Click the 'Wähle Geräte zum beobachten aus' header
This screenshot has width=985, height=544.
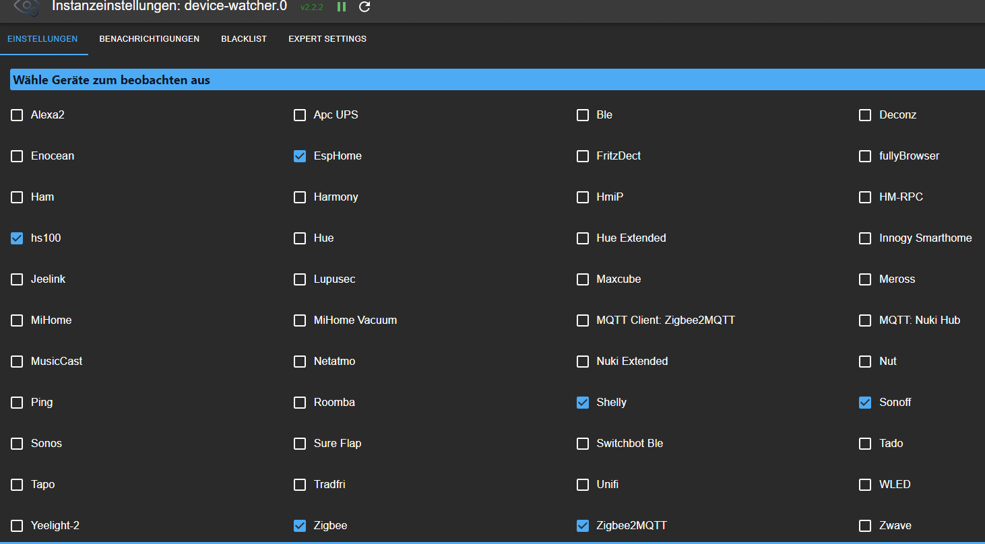coord(497,80)
